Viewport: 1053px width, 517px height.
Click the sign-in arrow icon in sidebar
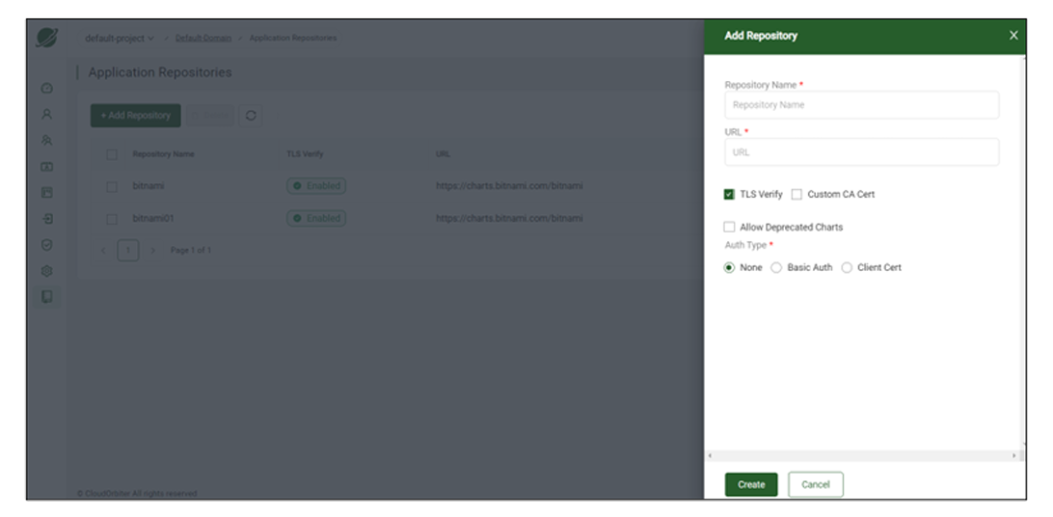tap(46, 219)
